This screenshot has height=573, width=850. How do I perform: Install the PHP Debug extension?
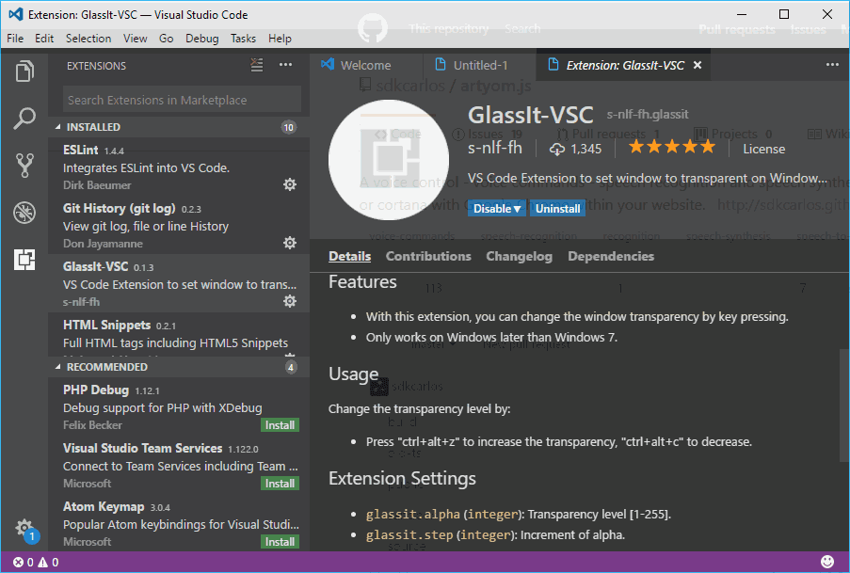(x=280, y=425)
